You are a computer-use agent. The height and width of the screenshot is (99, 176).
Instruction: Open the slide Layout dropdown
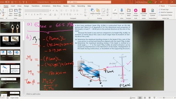20,10
